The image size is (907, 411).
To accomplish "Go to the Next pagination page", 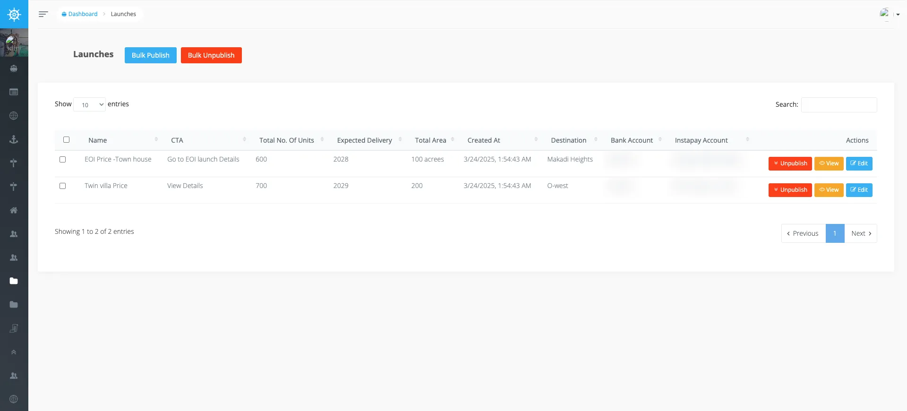I will click(861, 233).
